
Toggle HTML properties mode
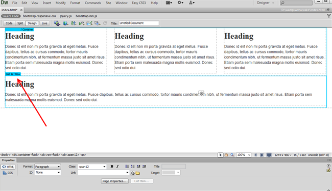(x=8, y=167)
